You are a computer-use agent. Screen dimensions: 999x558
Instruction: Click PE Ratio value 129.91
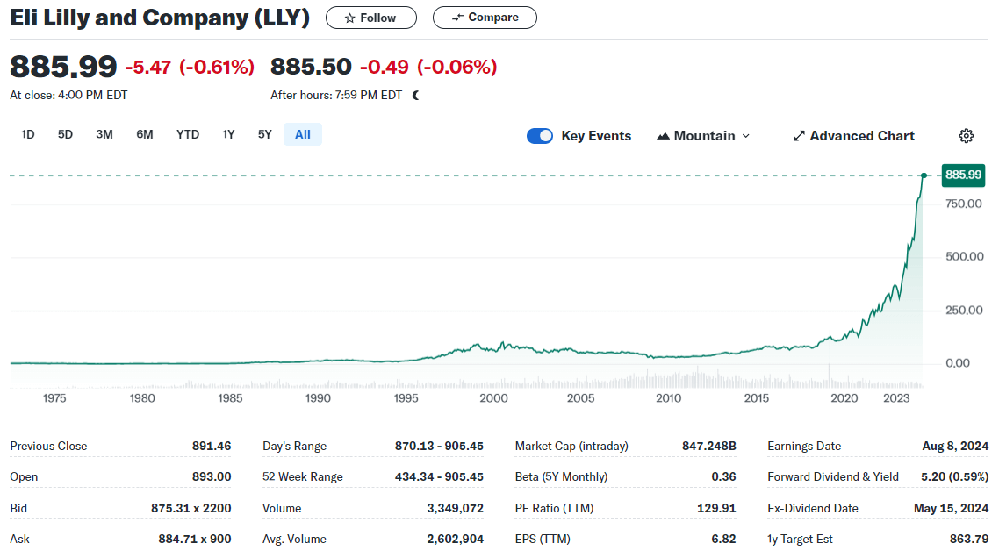tap(716, 508)
